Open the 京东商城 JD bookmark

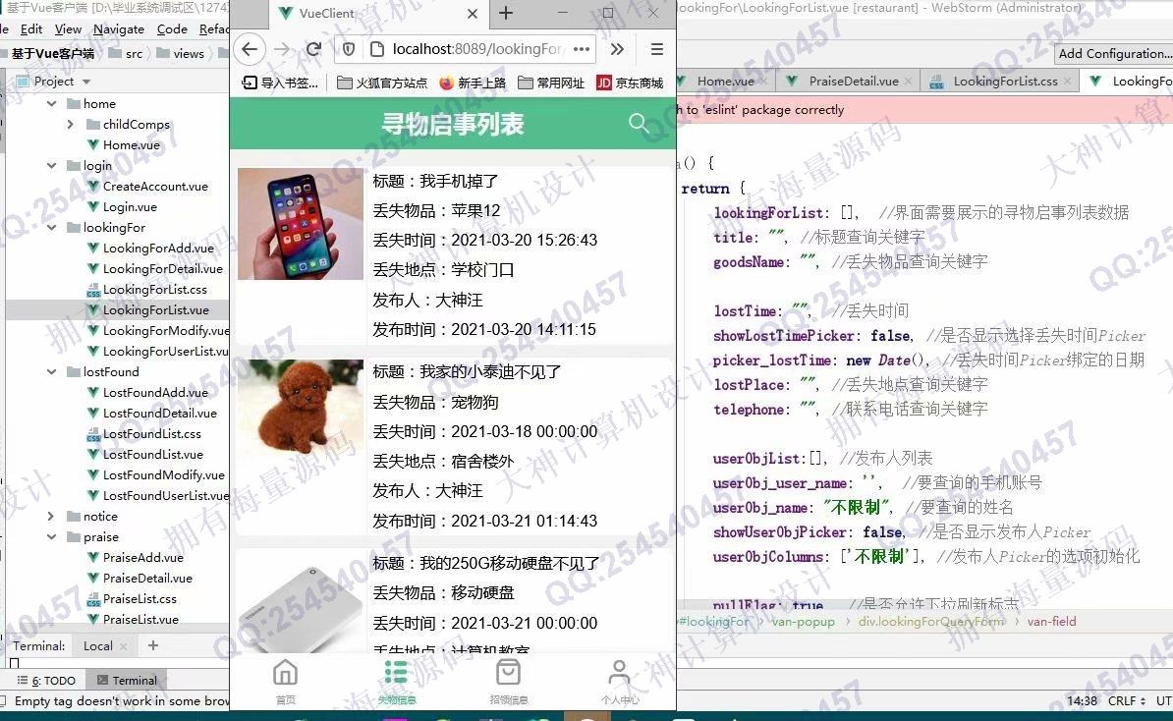tap(630, 83)
